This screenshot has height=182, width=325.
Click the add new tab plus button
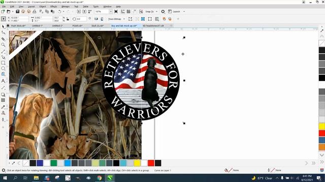coord(171,26)
